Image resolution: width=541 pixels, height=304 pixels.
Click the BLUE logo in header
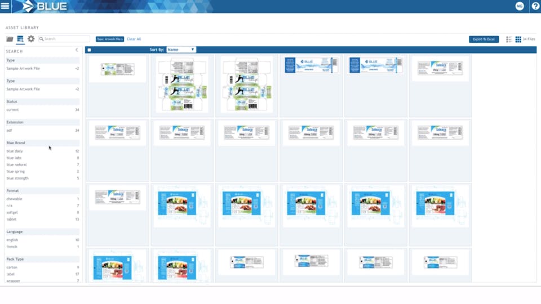coord(45,6)
